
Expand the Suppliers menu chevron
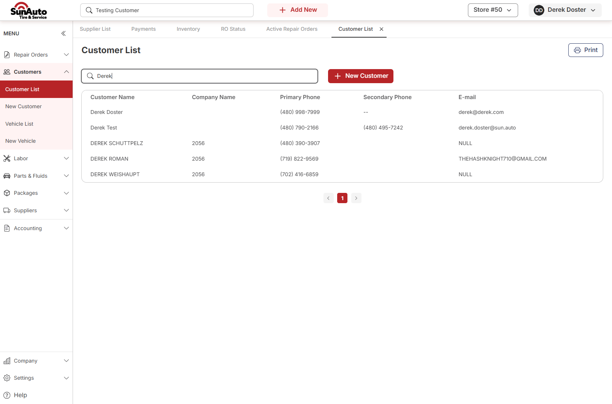coord(67,210)
